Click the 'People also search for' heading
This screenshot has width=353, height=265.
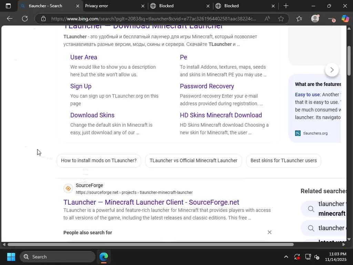88,233
